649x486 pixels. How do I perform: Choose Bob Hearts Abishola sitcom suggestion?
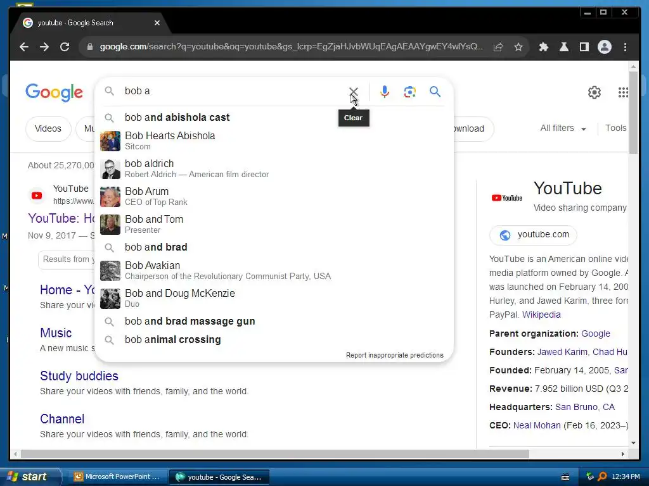(274, 140)
